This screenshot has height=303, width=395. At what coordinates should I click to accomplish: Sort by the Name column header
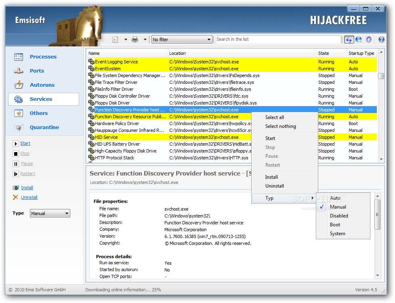click(126, 53)
